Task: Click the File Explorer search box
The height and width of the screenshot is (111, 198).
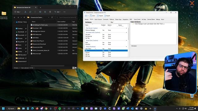Action: coord(66,17)
